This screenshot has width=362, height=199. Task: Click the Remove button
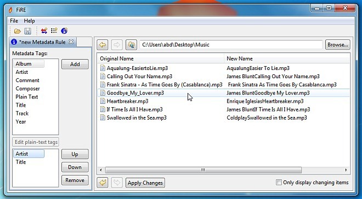pyautogui.click(x=75, y=180)
